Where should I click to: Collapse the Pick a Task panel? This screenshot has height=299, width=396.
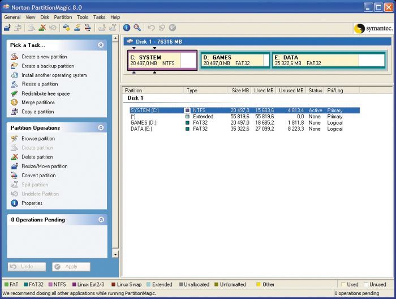101,45
